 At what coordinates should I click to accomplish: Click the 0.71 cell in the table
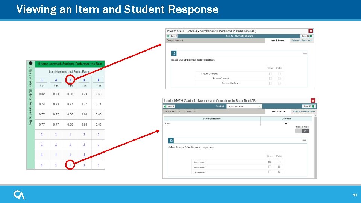point(98,104)
